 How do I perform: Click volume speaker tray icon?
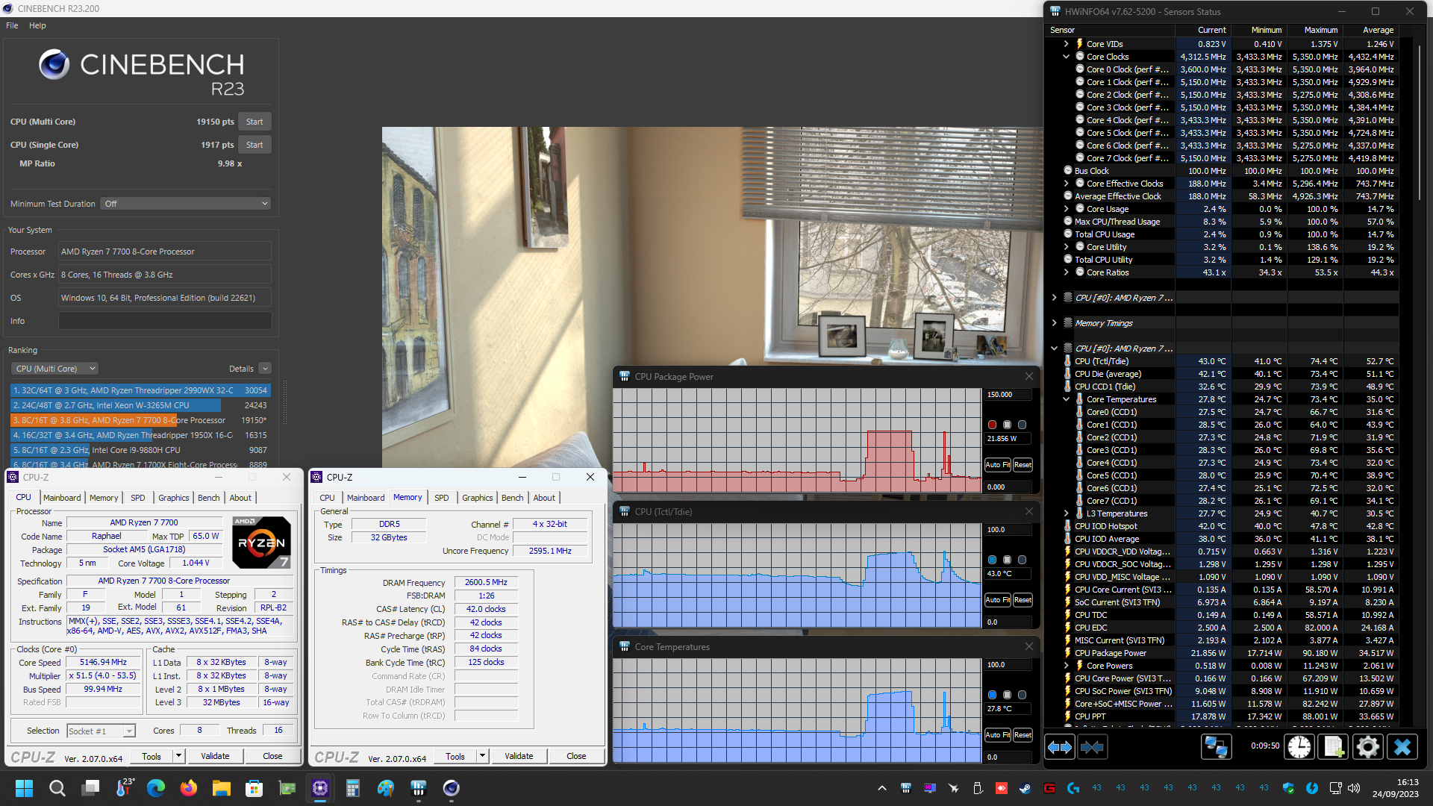[x=1354, y=788]
